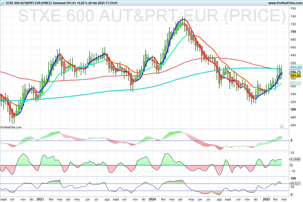Image resolution: width=303 pixels, height=202 pixels.
Task: Click the 596.75 price label on axis
Action: point(296,72)
